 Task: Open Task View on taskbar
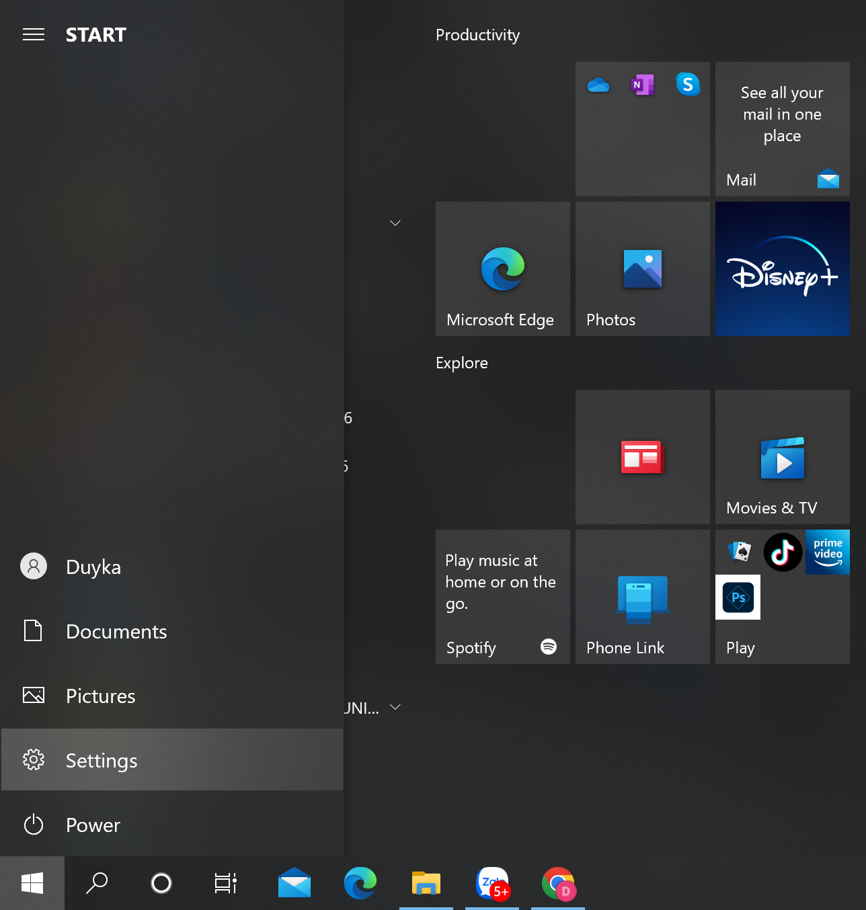pyautogui.click(x=226, y=883)
